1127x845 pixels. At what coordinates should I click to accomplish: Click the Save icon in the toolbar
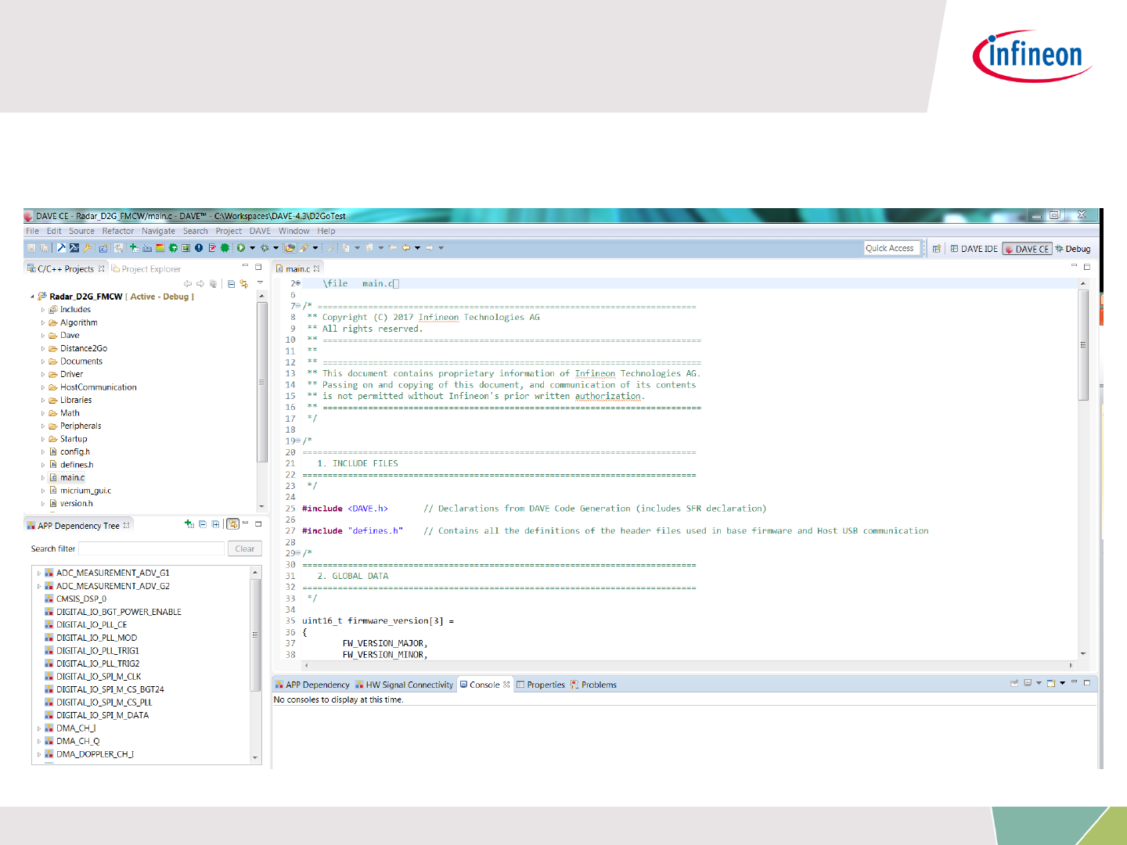[x=31, y=248]
